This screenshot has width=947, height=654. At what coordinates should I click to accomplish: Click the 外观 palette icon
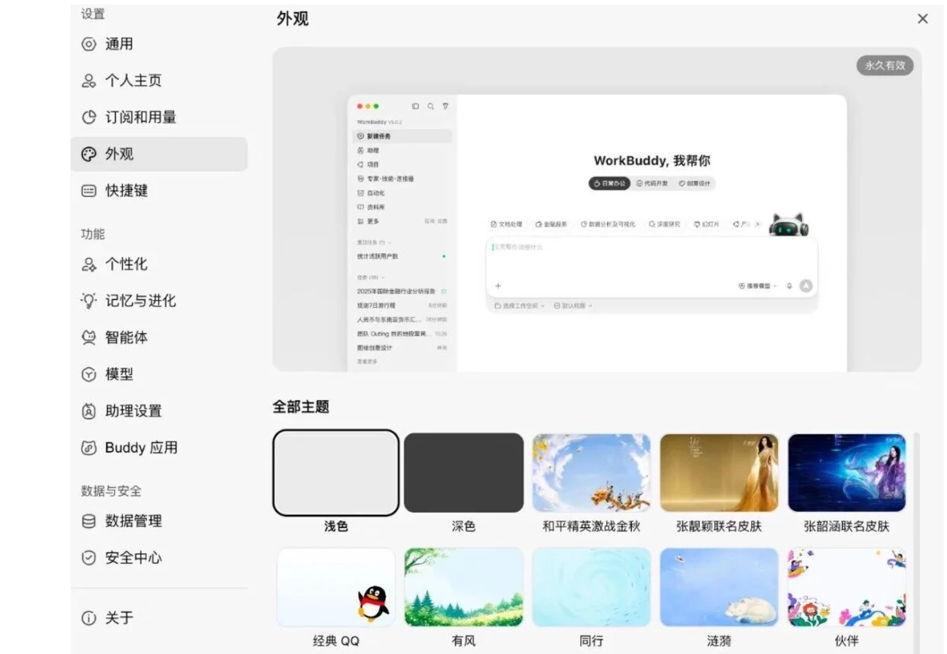(89, 154)
